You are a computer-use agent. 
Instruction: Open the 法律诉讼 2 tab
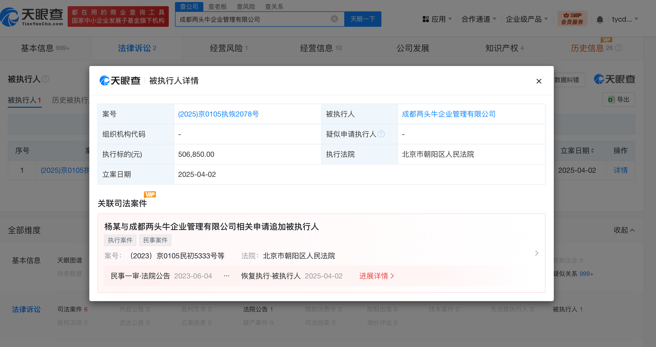pos(137,48)
